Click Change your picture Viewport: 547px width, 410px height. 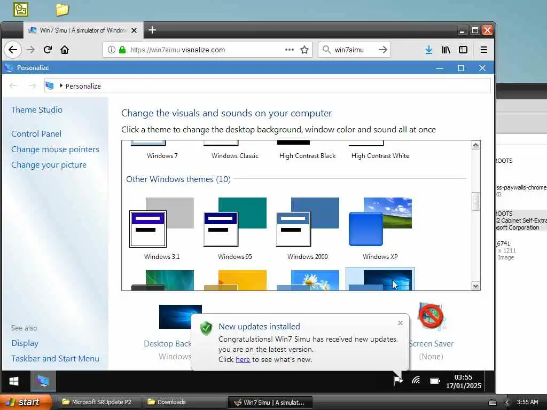pos(49,165)
